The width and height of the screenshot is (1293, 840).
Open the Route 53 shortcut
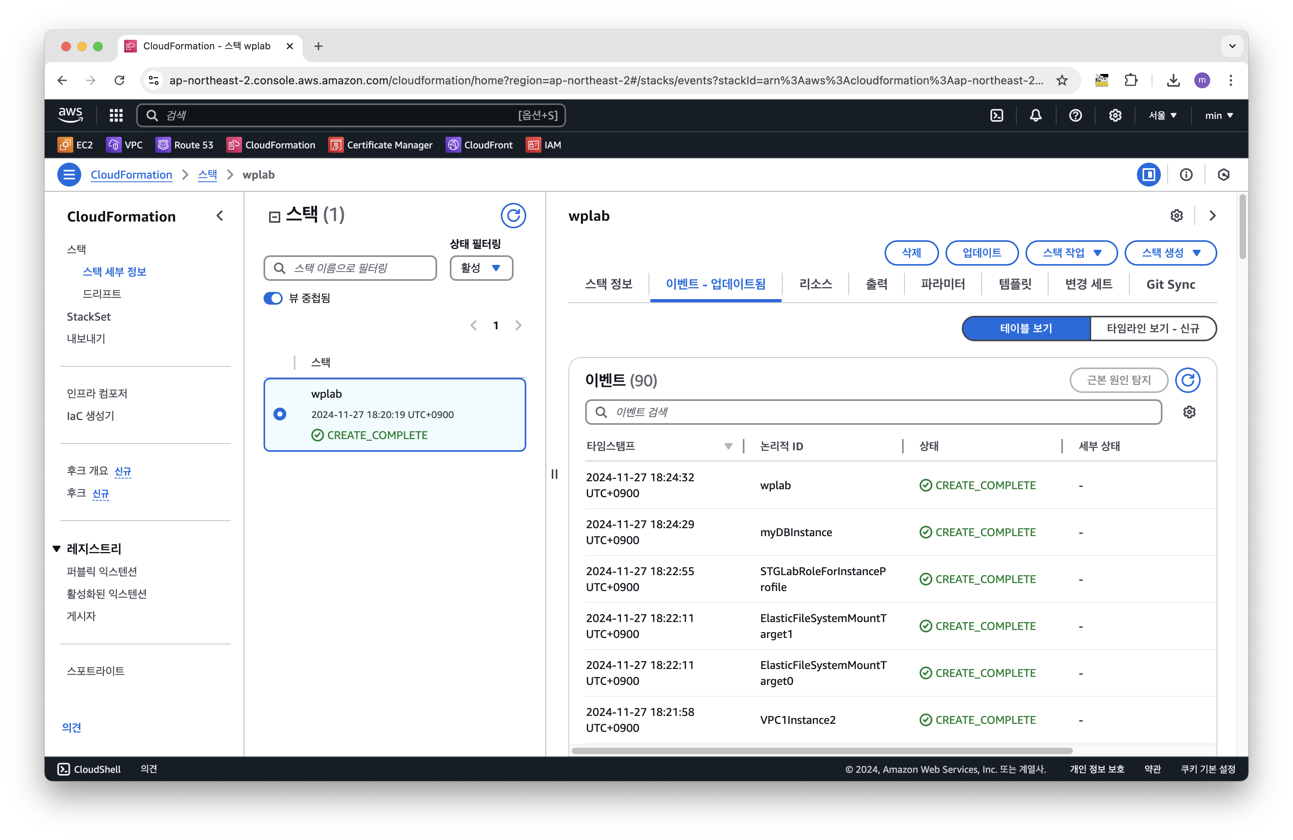(x=185, y=145)
